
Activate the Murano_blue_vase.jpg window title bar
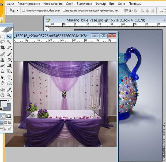106,20
